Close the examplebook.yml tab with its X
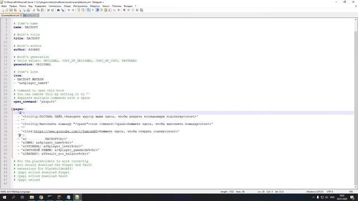This screenshot has width=358, height=201. tap(21, 15)
